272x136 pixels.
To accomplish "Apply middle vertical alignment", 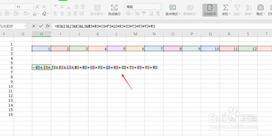I will pos(62,7).
